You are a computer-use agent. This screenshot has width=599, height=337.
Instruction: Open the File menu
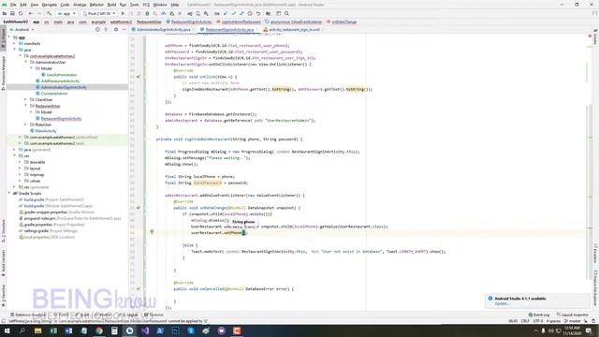[x=13, y=5]
